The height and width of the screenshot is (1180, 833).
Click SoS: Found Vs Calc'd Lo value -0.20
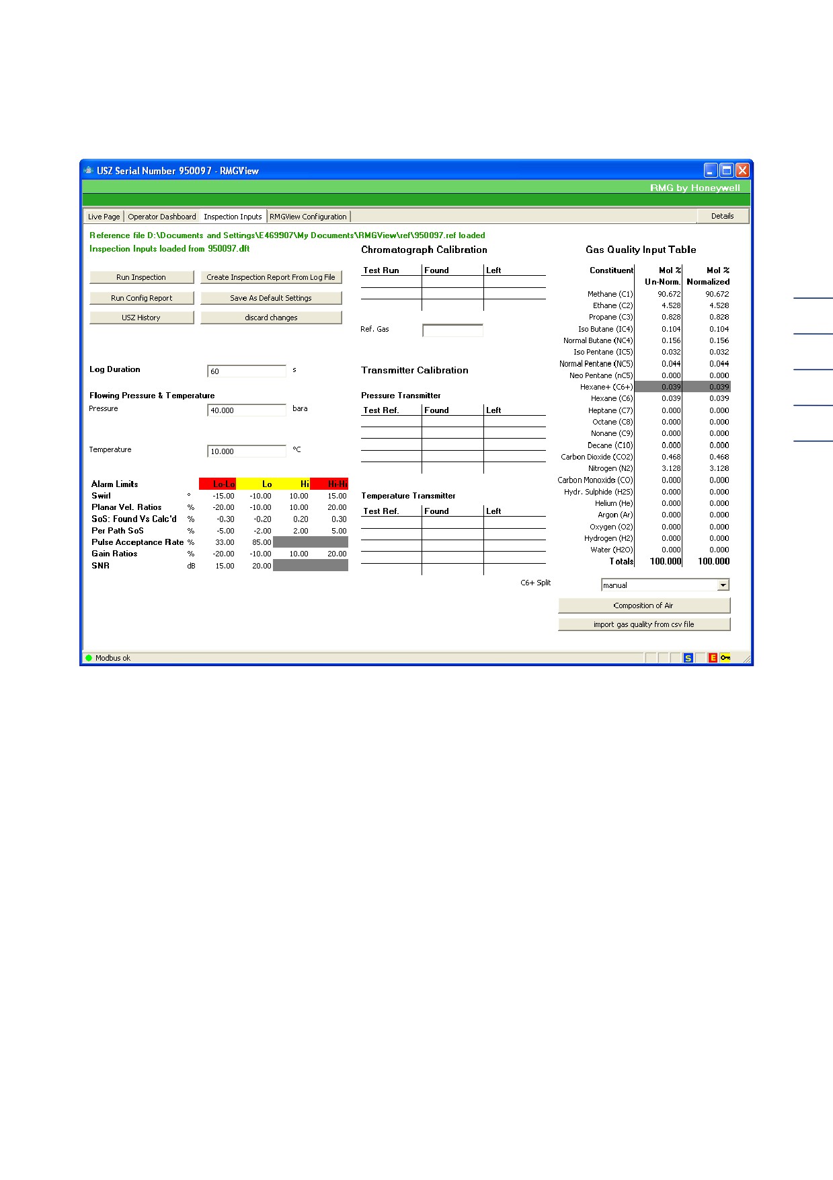coord(262,519)
